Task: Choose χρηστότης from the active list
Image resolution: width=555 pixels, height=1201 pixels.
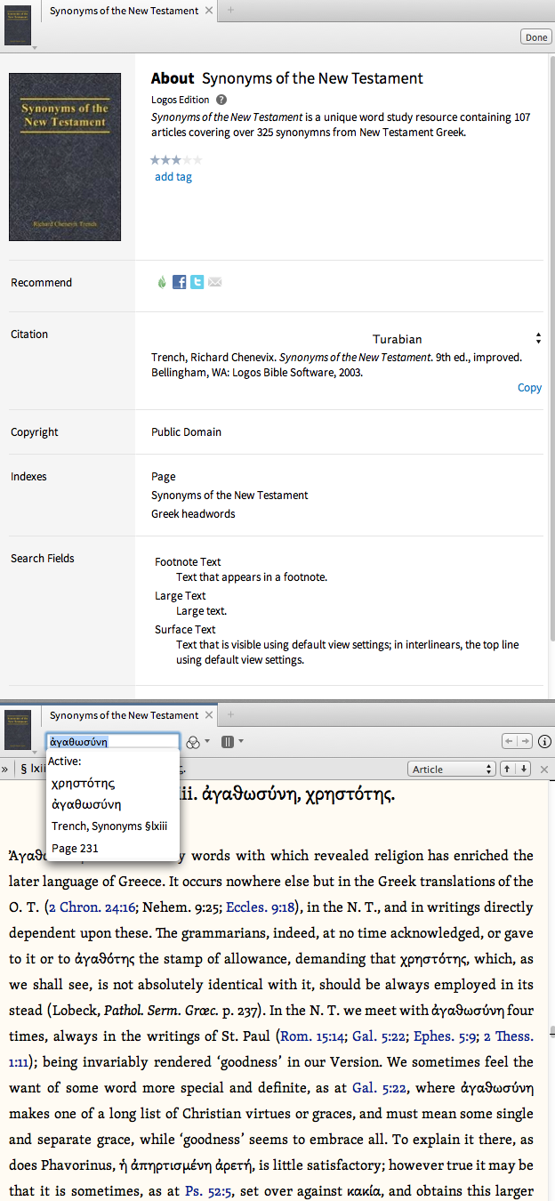Action: point(83,783)
